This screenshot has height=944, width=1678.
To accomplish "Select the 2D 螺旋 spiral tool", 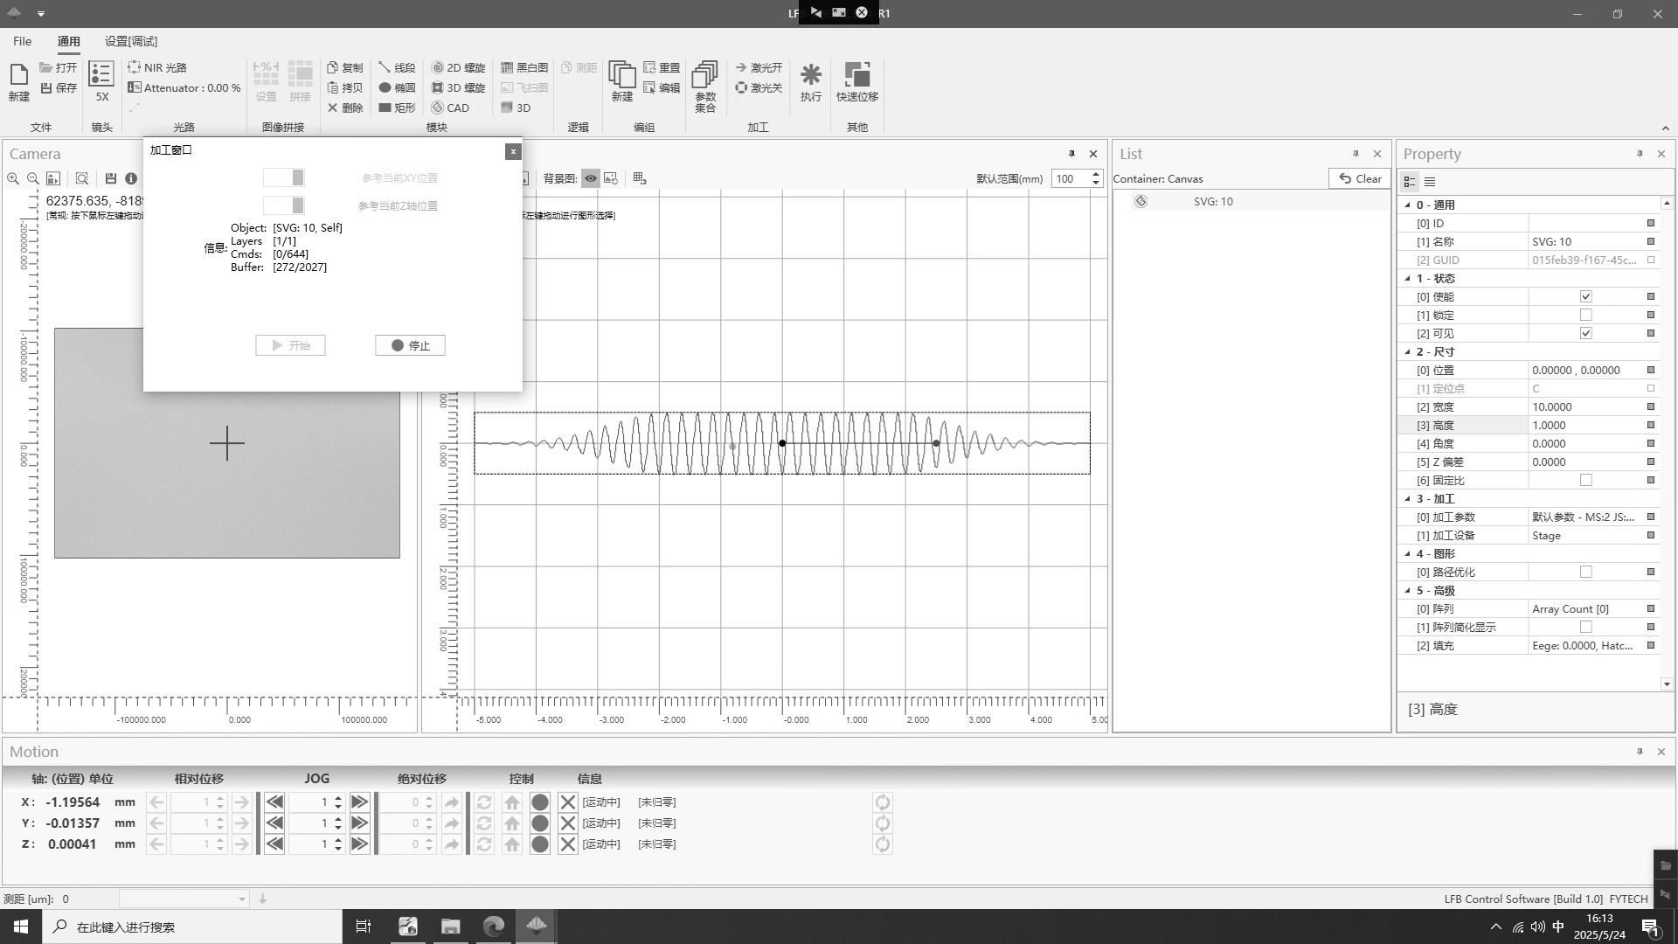I will (458, 67).
